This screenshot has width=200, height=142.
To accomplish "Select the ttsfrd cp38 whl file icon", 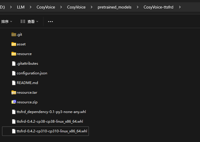I will (14, 122).
